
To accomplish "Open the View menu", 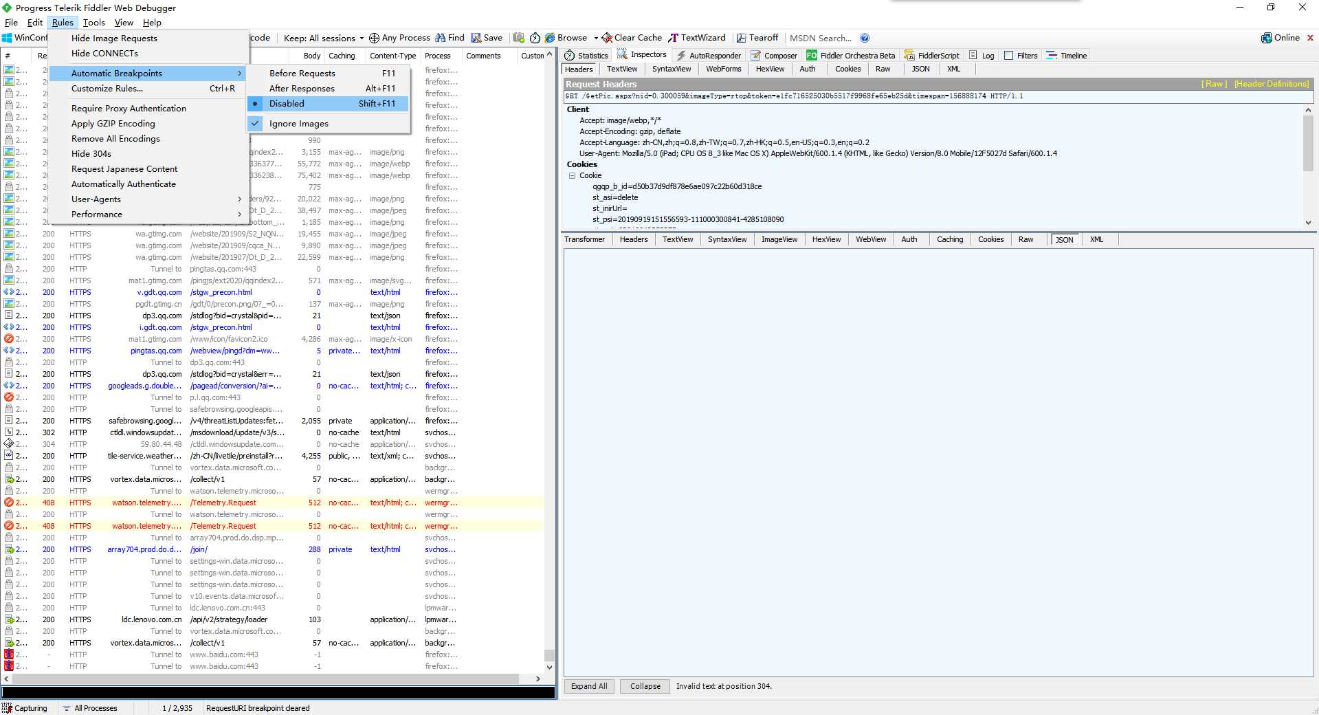I will (x=124, y=23).
